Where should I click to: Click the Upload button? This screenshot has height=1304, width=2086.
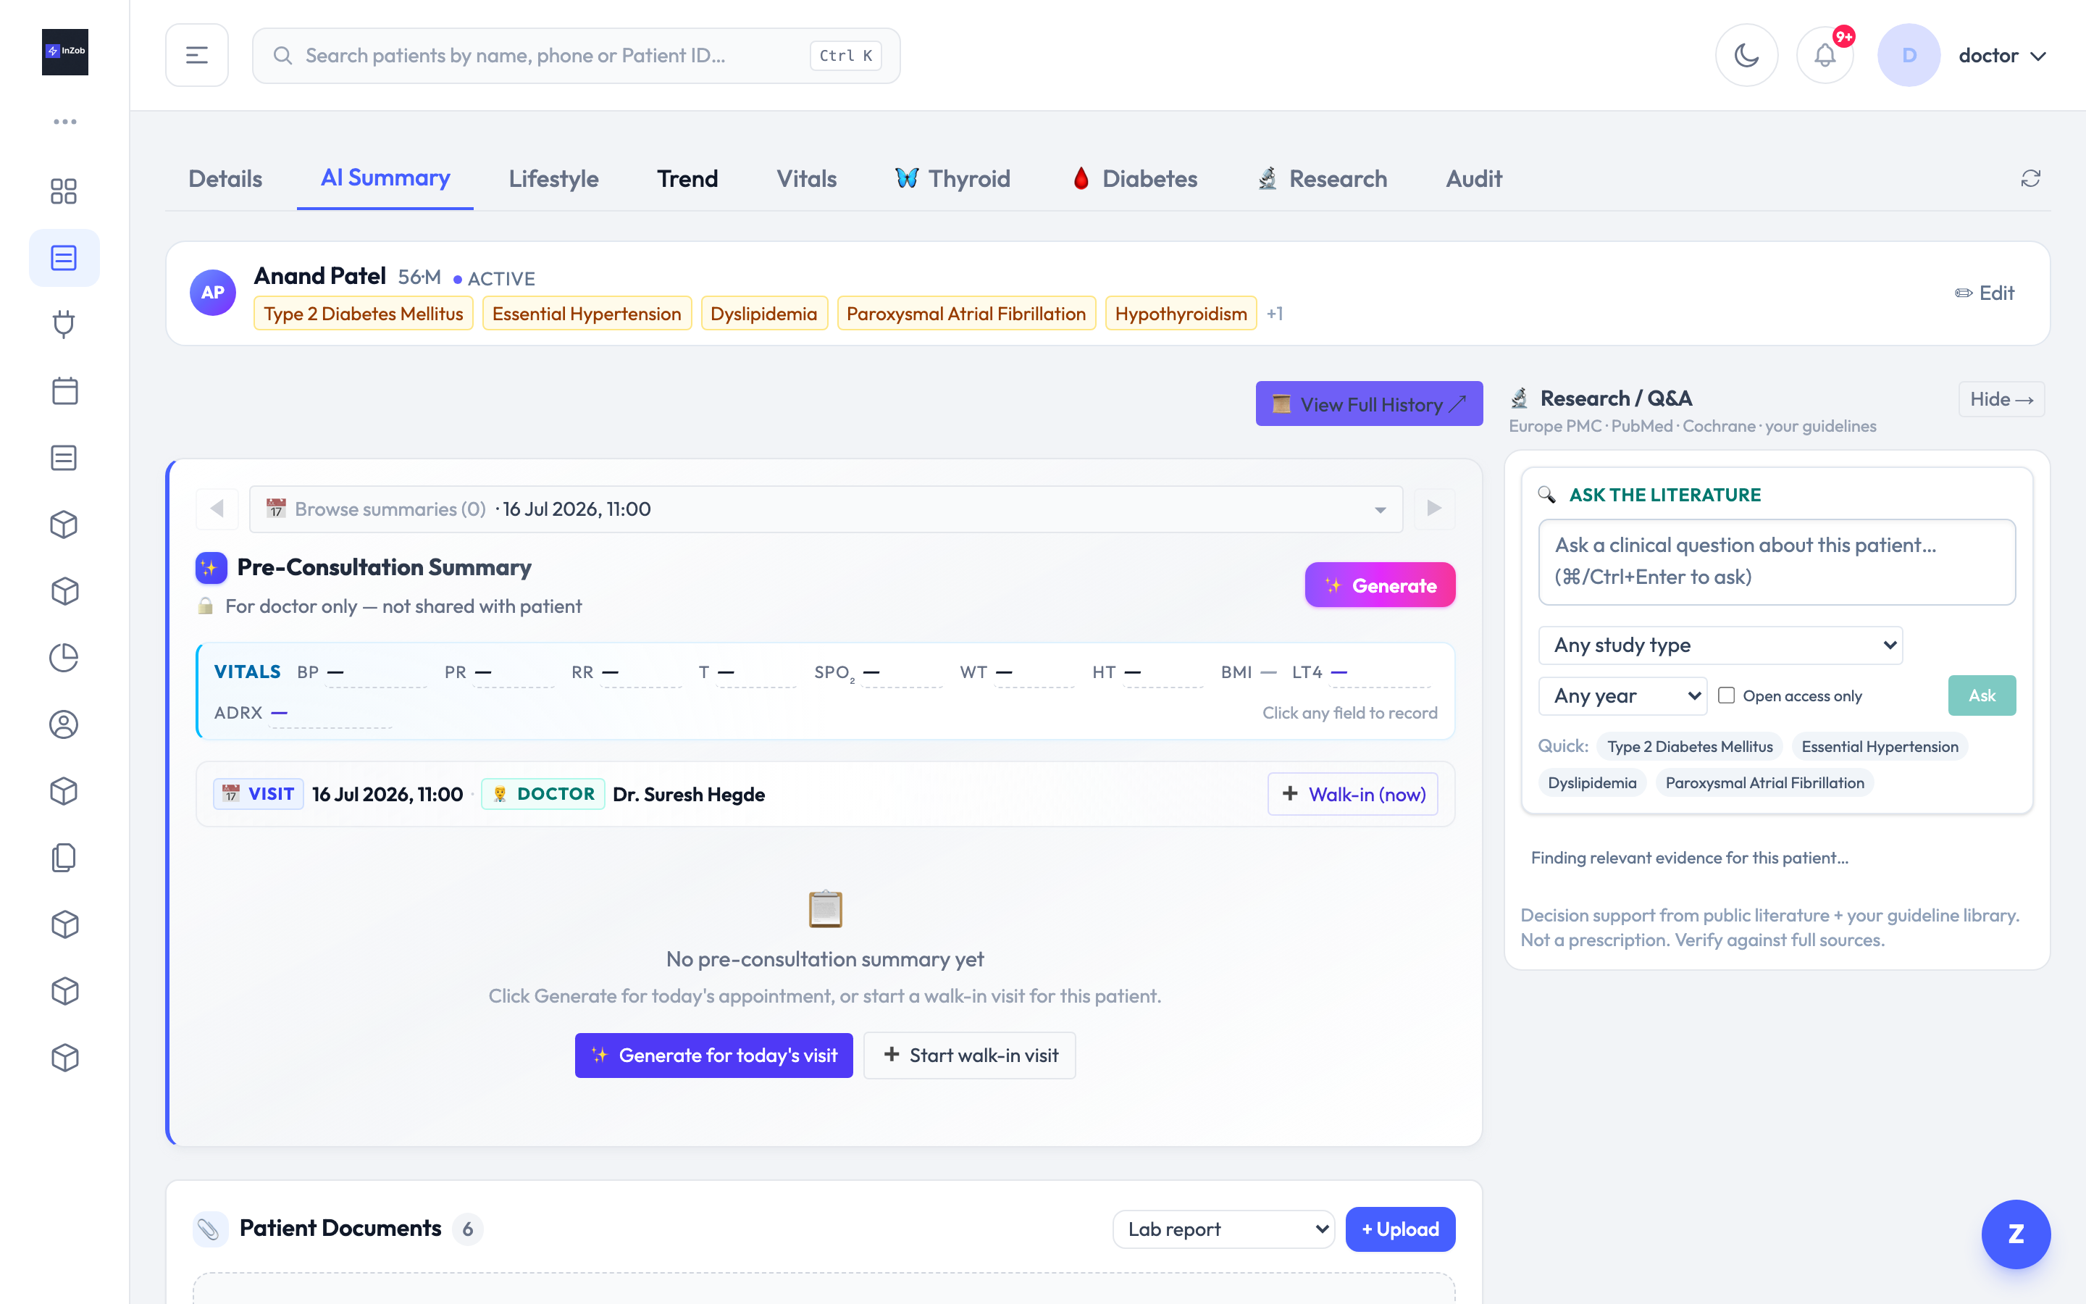(x=1400, y=1229)
